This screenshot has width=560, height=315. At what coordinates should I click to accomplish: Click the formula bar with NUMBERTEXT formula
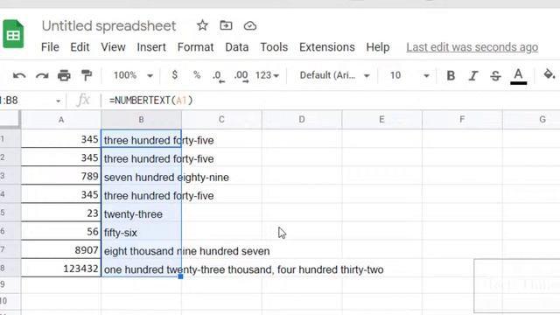pos(331,101)
